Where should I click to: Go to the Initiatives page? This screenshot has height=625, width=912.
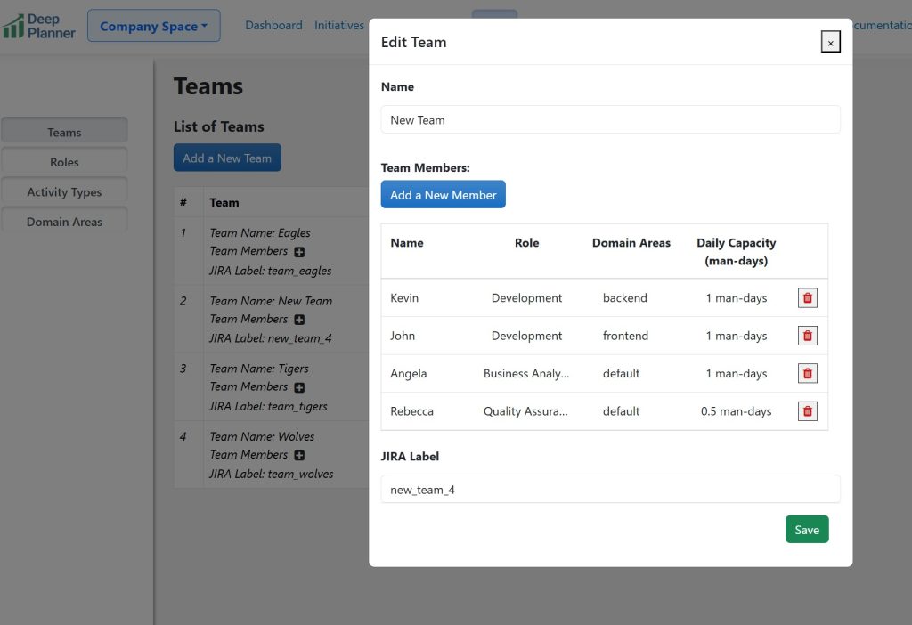pyautogui.click(x=339, y=26)
